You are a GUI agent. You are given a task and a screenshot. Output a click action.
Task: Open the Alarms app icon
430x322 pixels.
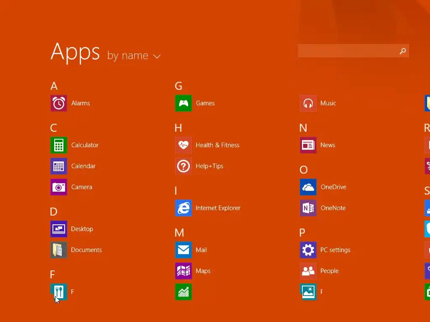(x=59, y=103)
